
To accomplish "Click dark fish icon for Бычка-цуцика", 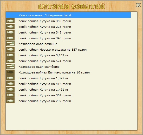I will pyautogui.click(x=10, y=72).
